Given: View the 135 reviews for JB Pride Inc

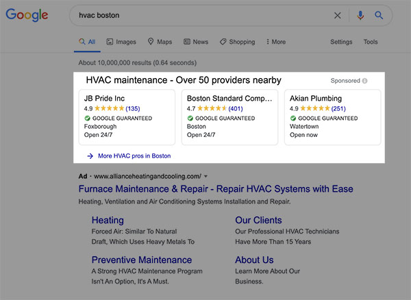Looking at the screenshot, I should (133, 108).
